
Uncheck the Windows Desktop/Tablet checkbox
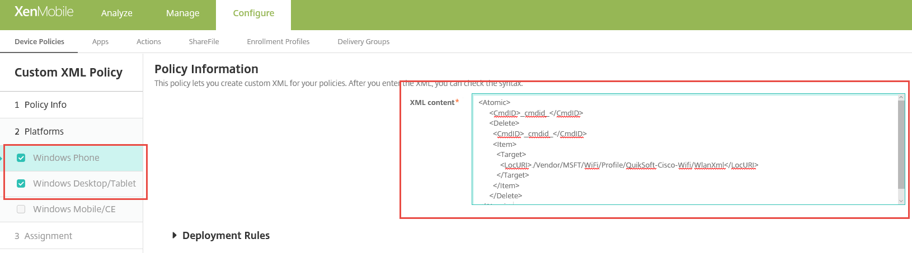[21, 184]
